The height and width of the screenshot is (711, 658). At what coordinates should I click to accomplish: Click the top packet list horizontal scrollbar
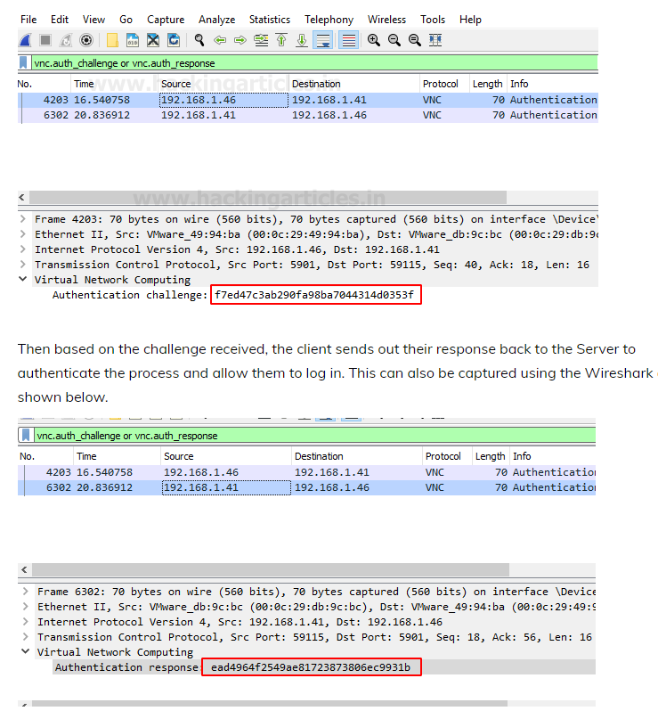pyautogui.click(x=268, y=197)
